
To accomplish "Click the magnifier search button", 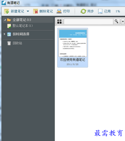I will tap(116, 22).
